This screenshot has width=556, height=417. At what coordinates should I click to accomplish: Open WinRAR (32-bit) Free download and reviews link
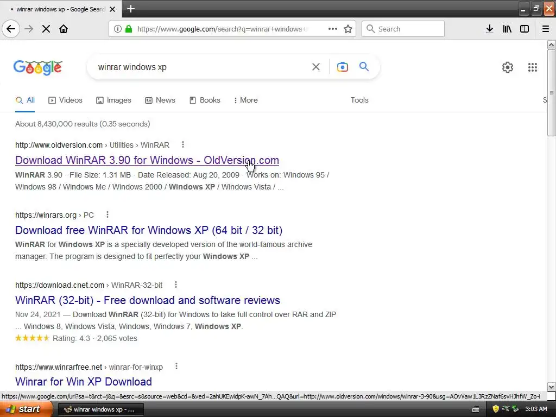click(x=148, y=300)
